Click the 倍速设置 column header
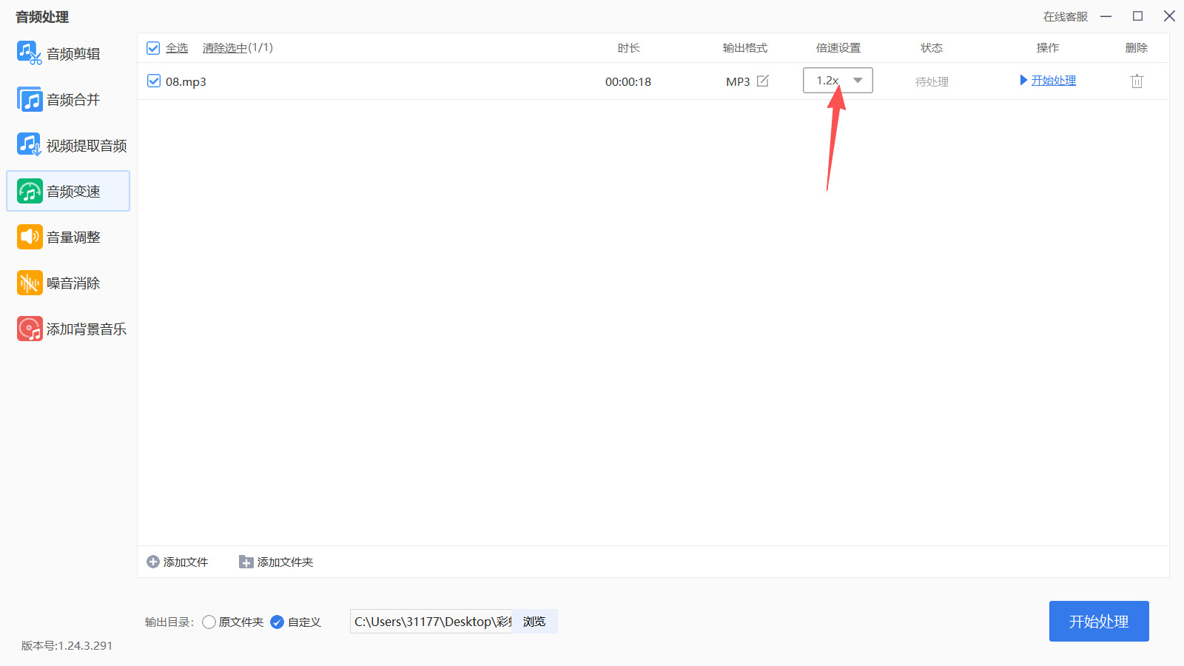The height and width of the screenshot is (666, 1184). point(838,48)
